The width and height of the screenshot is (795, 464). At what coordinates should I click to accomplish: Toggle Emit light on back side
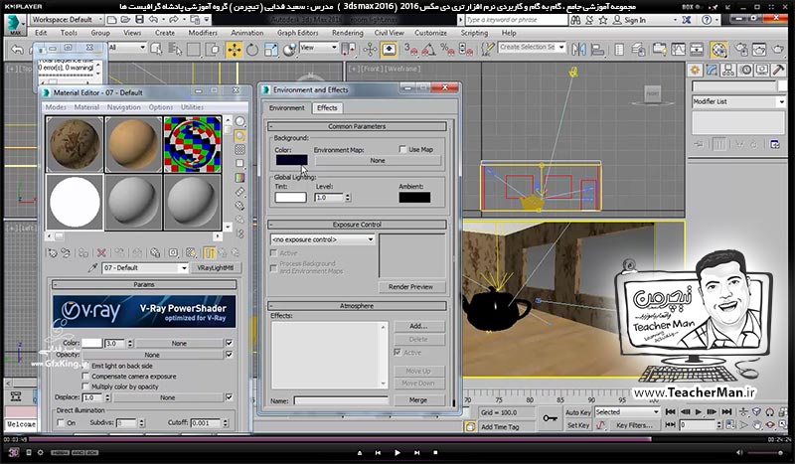[x=85, y=366]
